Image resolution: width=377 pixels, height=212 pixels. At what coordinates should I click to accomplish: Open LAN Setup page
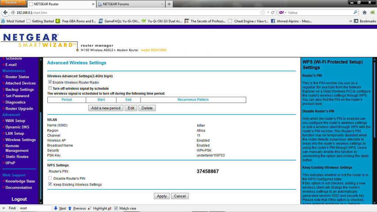click(x=15, y=133)
